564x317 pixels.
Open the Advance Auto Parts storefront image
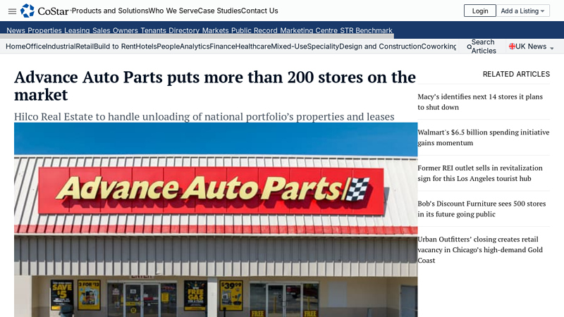[x=216, y=220]
